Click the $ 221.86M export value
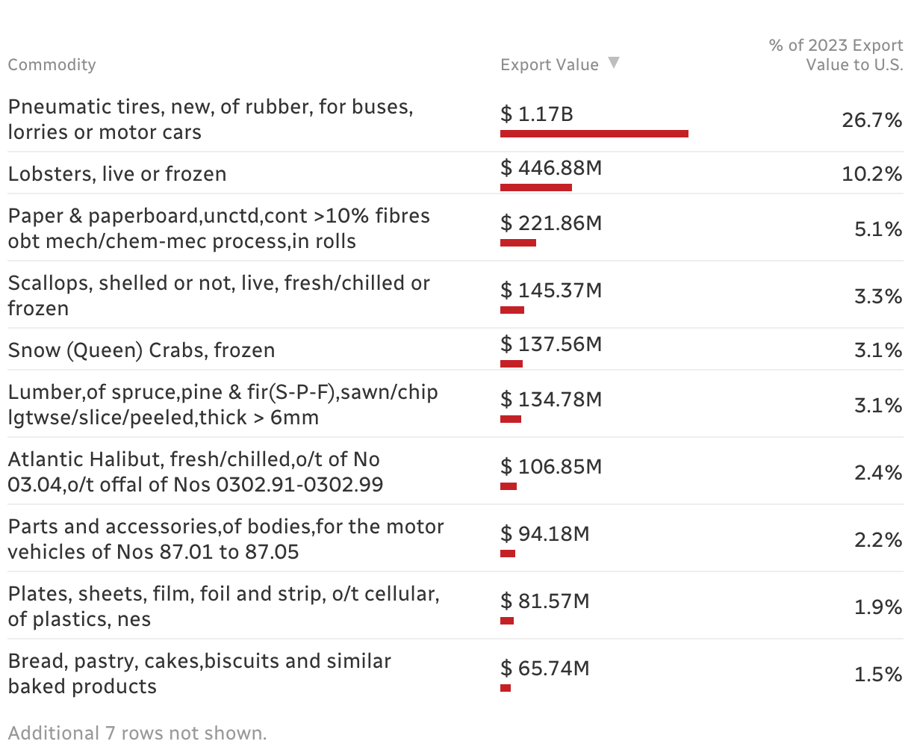The width and height of the screenshot is (911, 750). pyautogui.click(x=550, y=223)
